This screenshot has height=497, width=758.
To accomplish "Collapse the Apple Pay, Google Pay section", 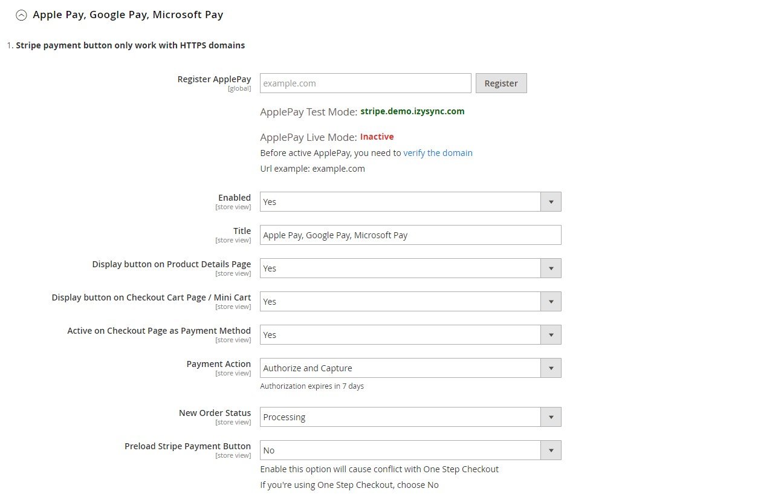I will (x=21, y=15).
